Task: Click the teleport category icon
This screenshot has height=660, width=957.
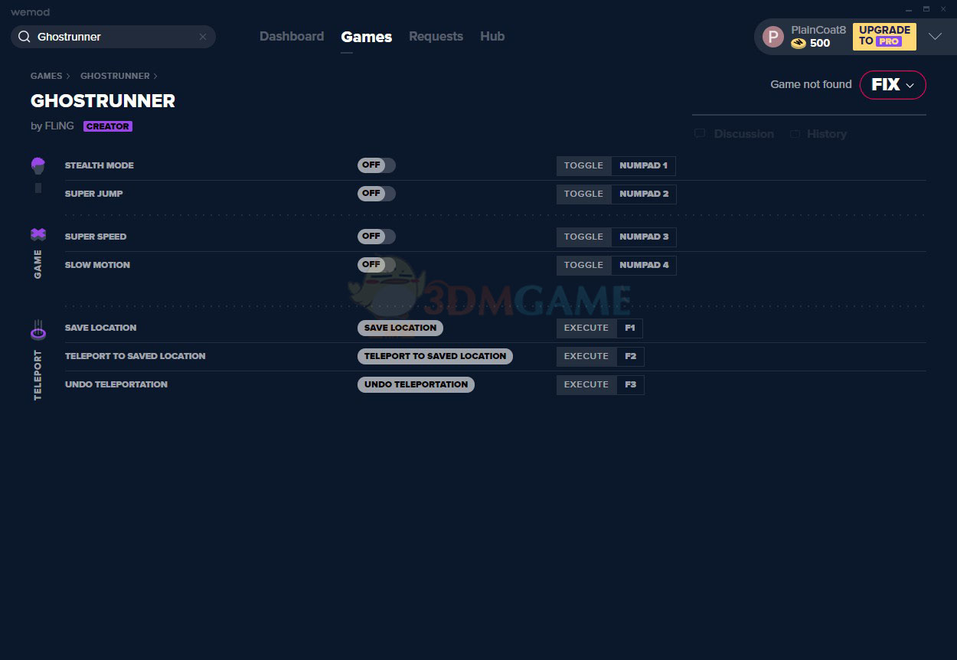Action: pyautogui.click(x=38, y=329)
